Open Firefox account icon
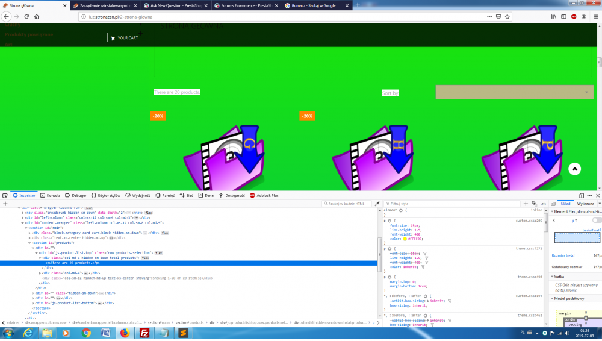 [x=583, y=16]
